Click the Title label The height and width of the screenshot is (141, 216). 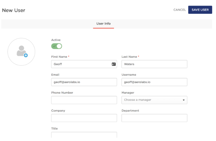[55, 129]
